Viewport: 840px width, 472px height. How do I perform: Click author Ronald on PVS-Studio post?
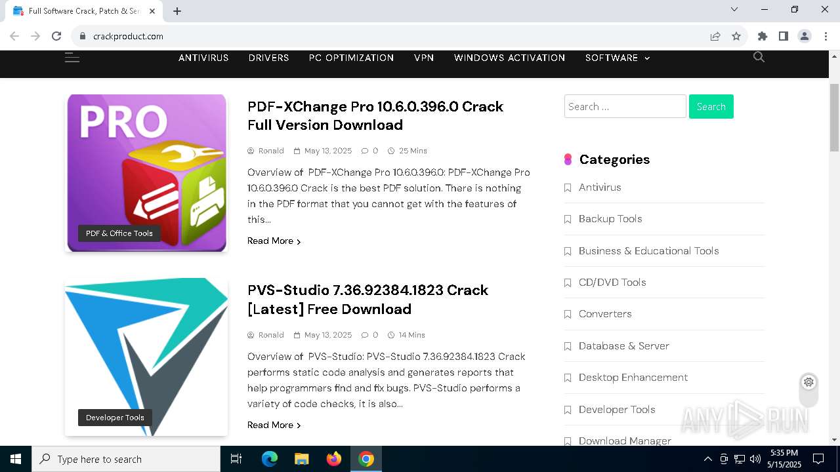271,335
